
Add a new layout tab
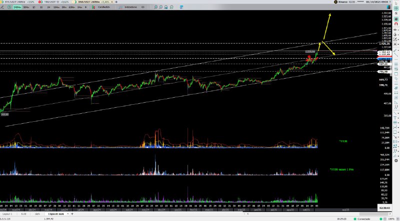coord(72,214)
